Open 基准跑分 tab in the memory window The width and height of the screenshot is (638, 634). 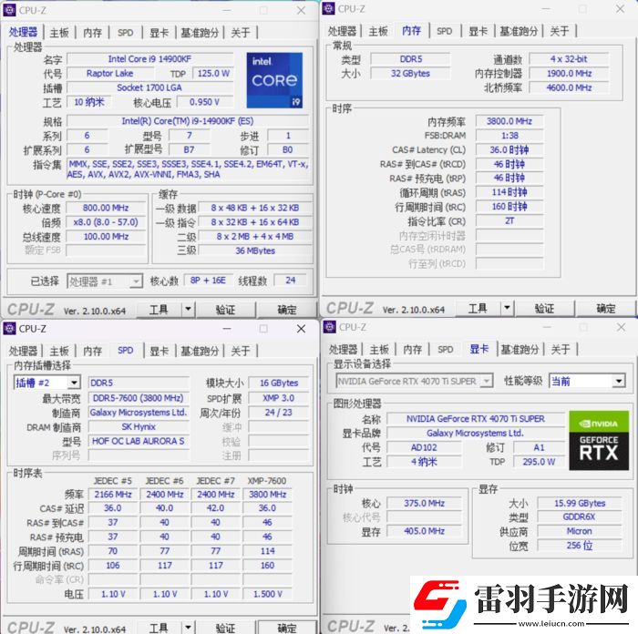coord(520,31)
